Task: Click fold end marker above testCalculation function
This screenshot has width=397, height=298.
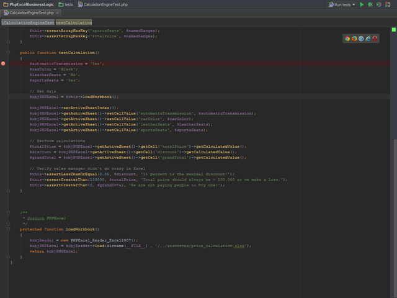Action: tap(8, 42)
